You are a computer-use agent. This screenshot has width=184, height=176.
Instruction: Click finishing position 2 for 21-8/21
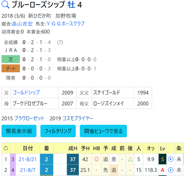[46, 159]
